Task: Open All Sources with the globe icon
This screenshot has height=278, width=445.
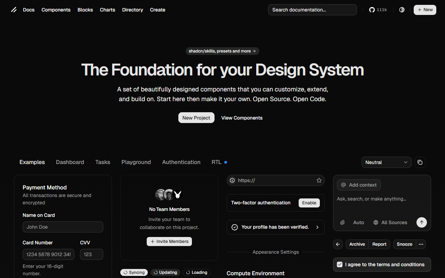Action: 390,222
